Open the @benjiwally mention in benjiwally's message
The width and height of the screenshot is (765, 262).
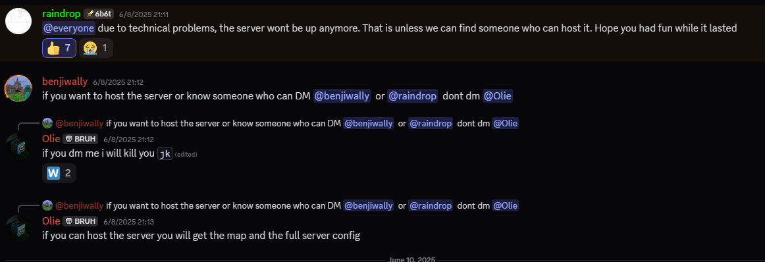[x=342, y=96]
